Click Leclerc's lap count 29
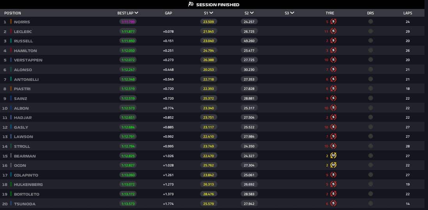Screen dimensions: 428x210 408,31
